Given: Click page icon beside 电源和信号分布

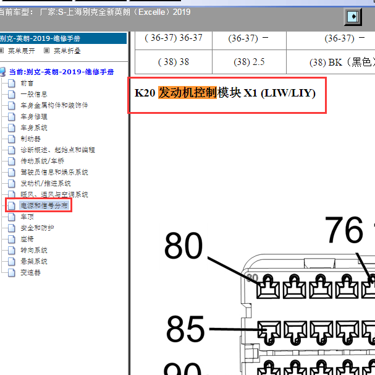Looking at the screenshot, I should click(x=11, y=206).
